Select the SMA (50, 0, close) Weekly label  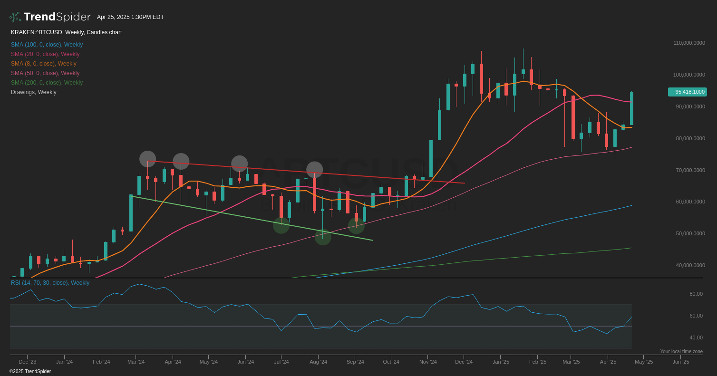click(45, 73)
